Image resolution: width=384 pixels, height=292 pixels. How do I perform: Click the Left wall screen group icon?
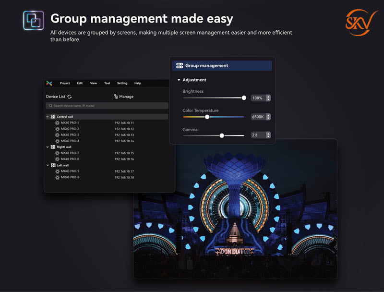(x=53, y=165)
